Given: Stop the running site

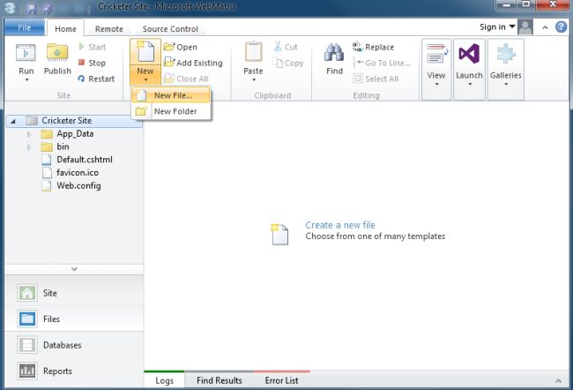Looking at the screenshot, I should pos(92,63).
